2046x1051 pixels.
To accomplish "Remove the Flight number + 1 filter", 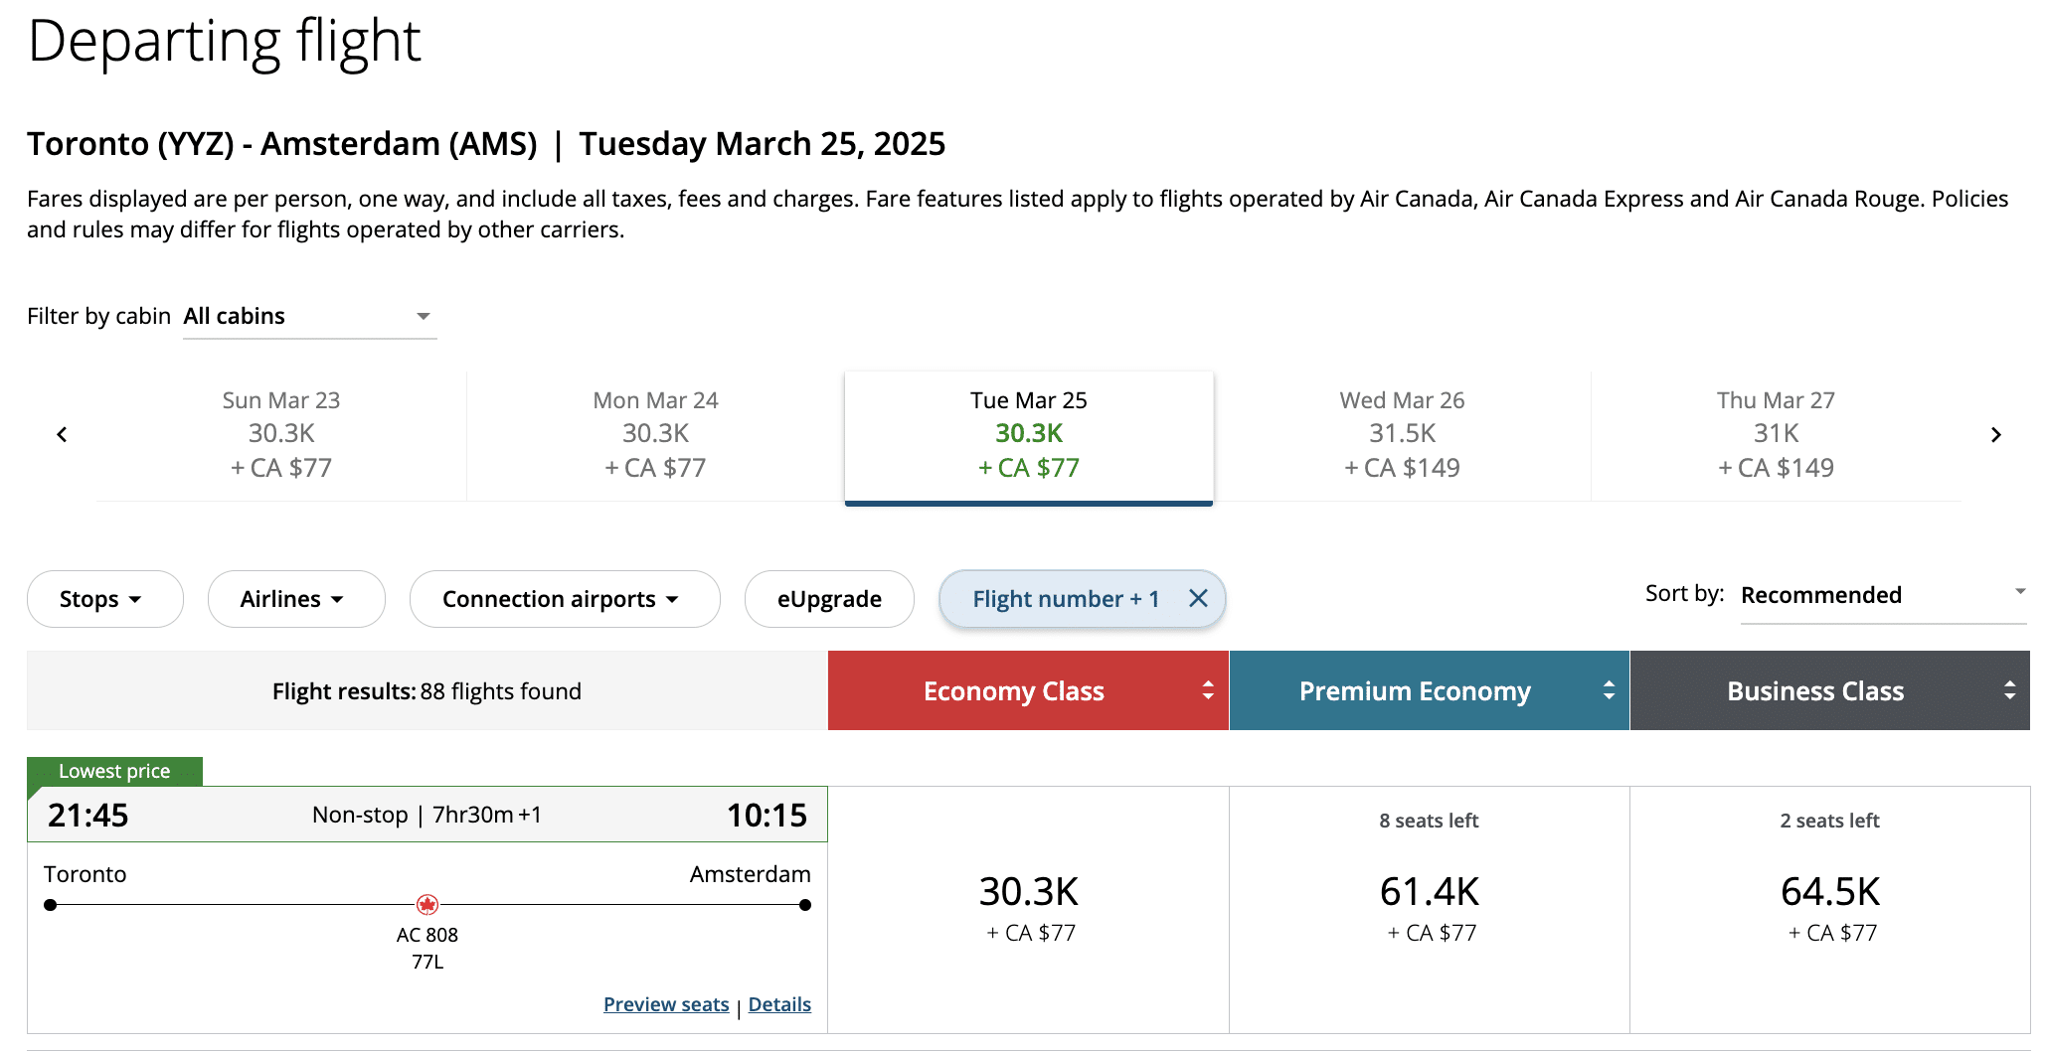I will pyautogui.click(x=1198, y=598).
